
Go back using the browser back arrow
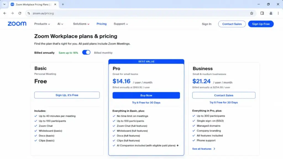pos(5,13)
